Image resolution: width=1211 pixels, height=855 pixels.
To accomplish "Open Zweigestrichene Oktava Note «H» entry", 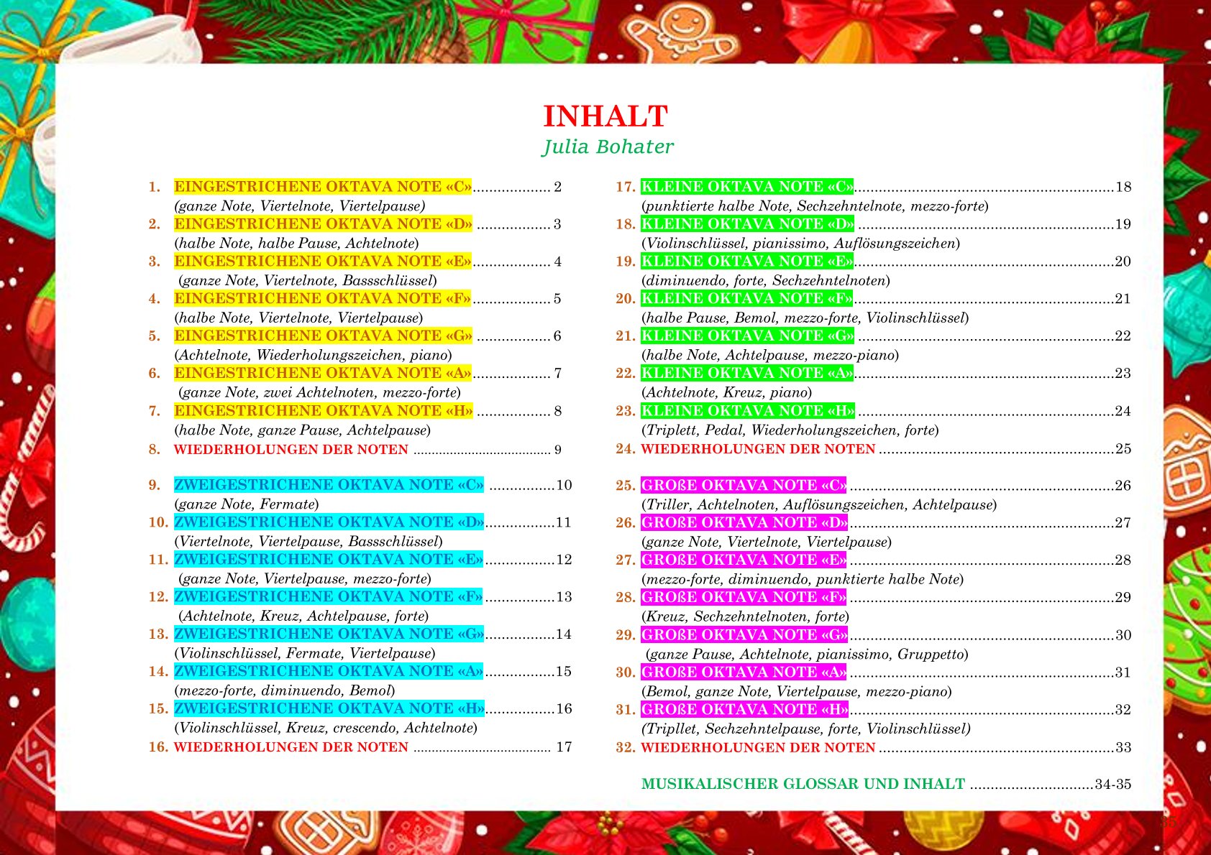I will [329, 709].
